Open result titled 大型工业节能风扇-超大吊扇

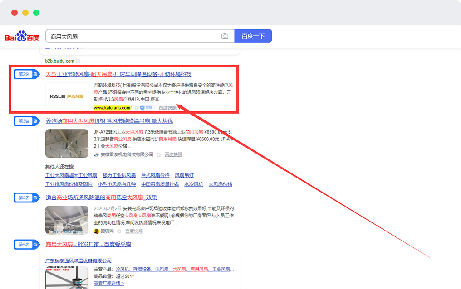point(118,74)
